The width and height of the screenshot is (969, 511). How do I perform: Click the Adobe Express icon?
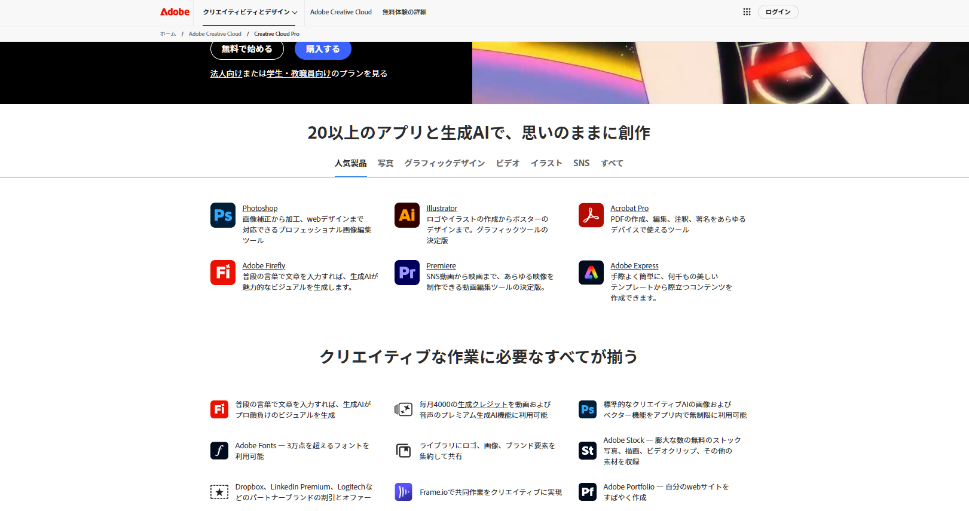[591, 273]
